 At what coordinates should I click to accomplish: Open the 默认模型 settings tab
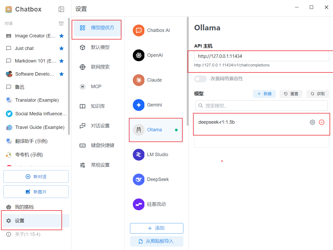coord(97,47)
